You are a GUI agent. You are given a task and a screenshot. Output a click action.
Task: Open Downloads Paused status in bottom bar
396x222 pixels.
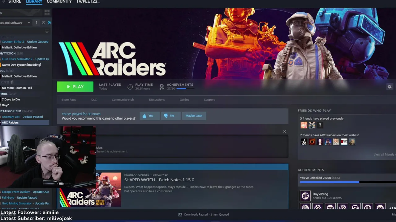(206, 215)
